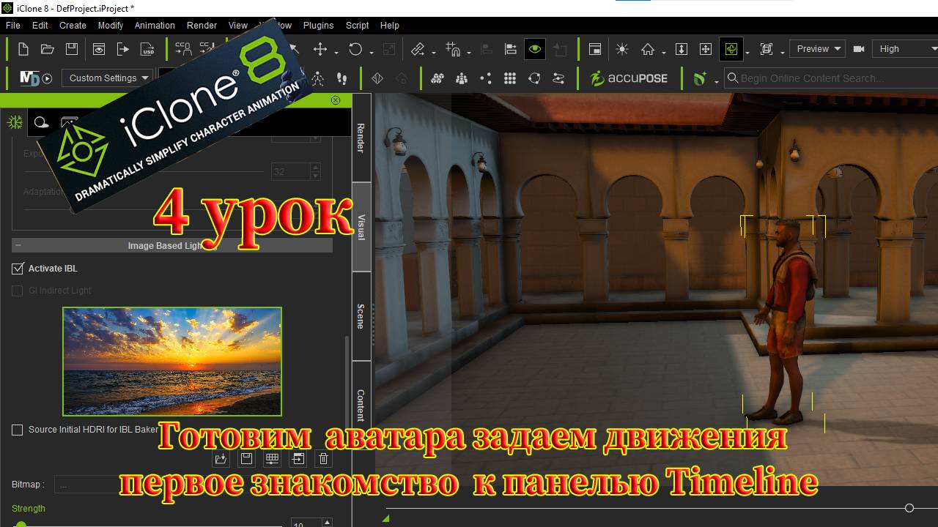
Task: Open the AccuPOSE tool
Action: 628,78
